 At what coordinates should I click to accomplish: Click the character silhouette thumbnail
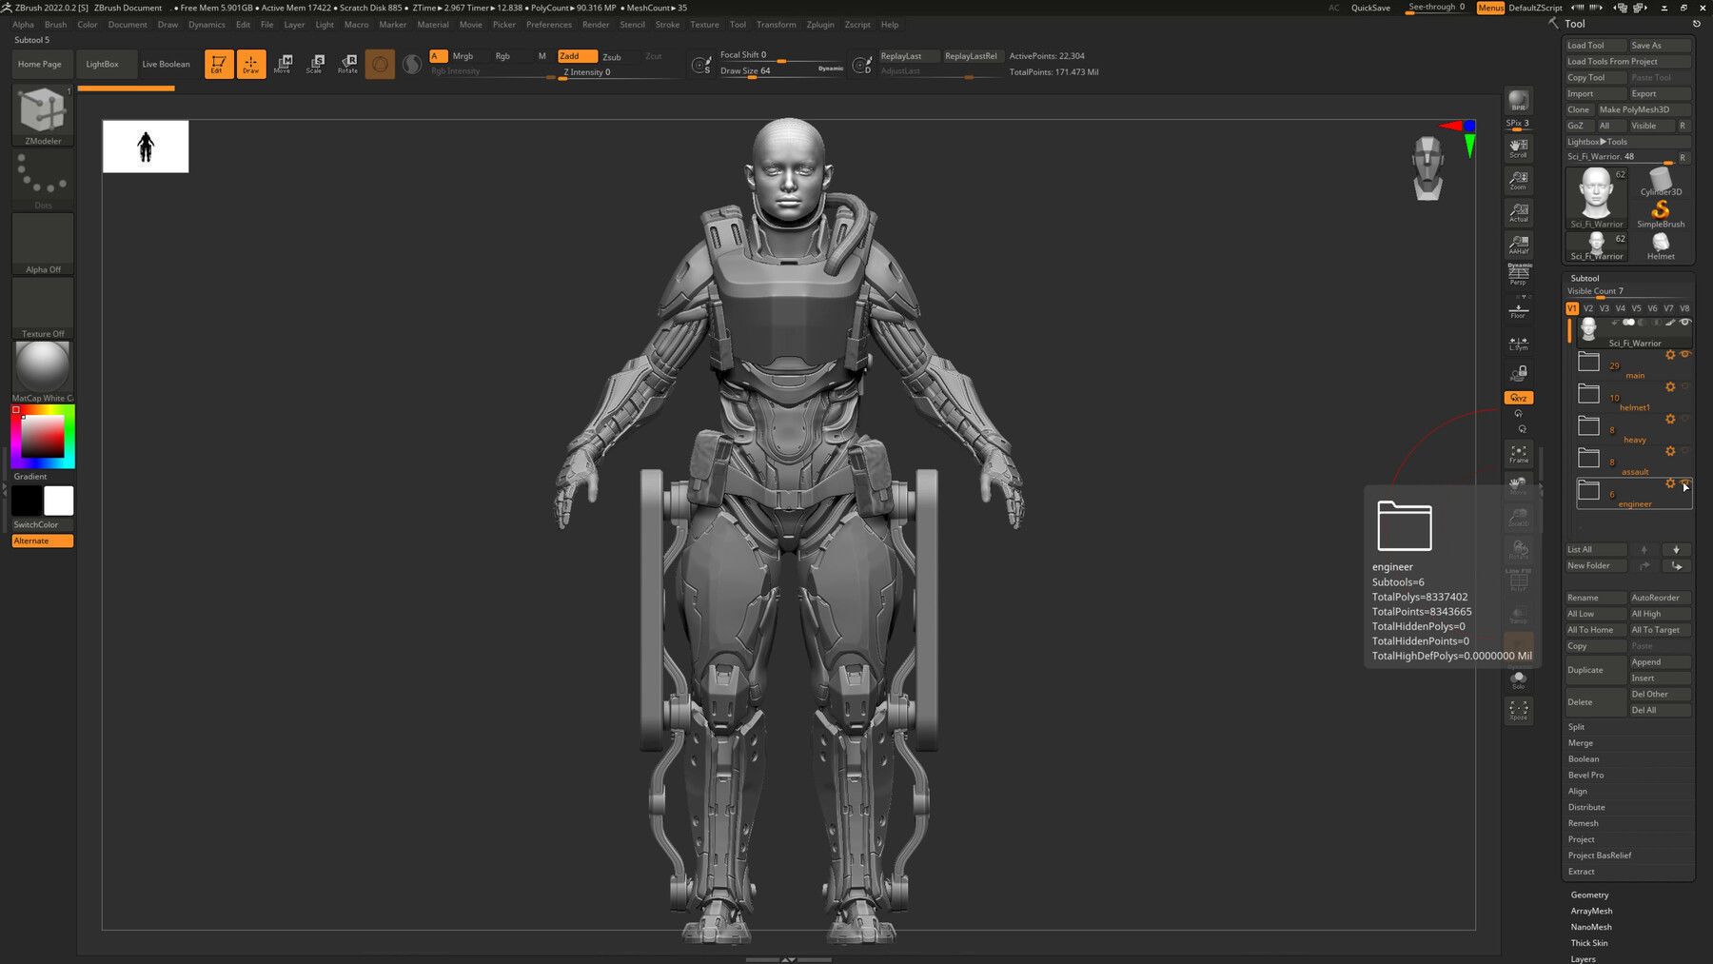point(146,147)
